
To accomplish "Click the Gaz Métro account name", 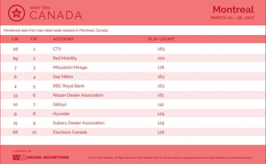I will (x=63, y=76).
